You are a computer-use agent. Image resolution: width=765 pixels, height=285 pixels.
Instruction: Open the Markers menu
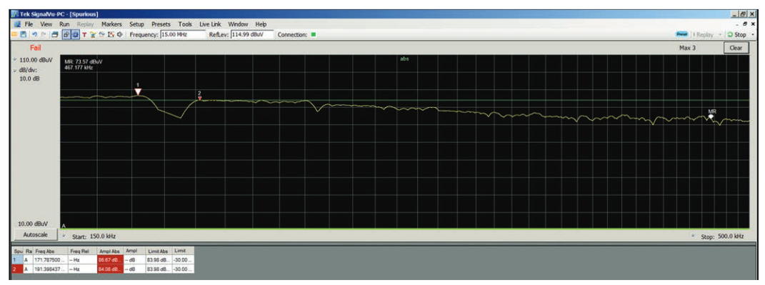point(111,24)
